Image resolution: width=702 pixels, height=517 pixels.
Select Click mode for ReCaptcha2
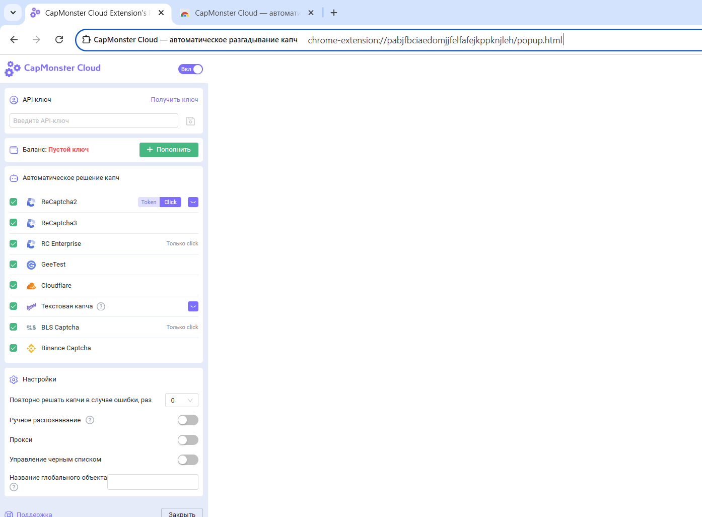(x=170, y=202)
